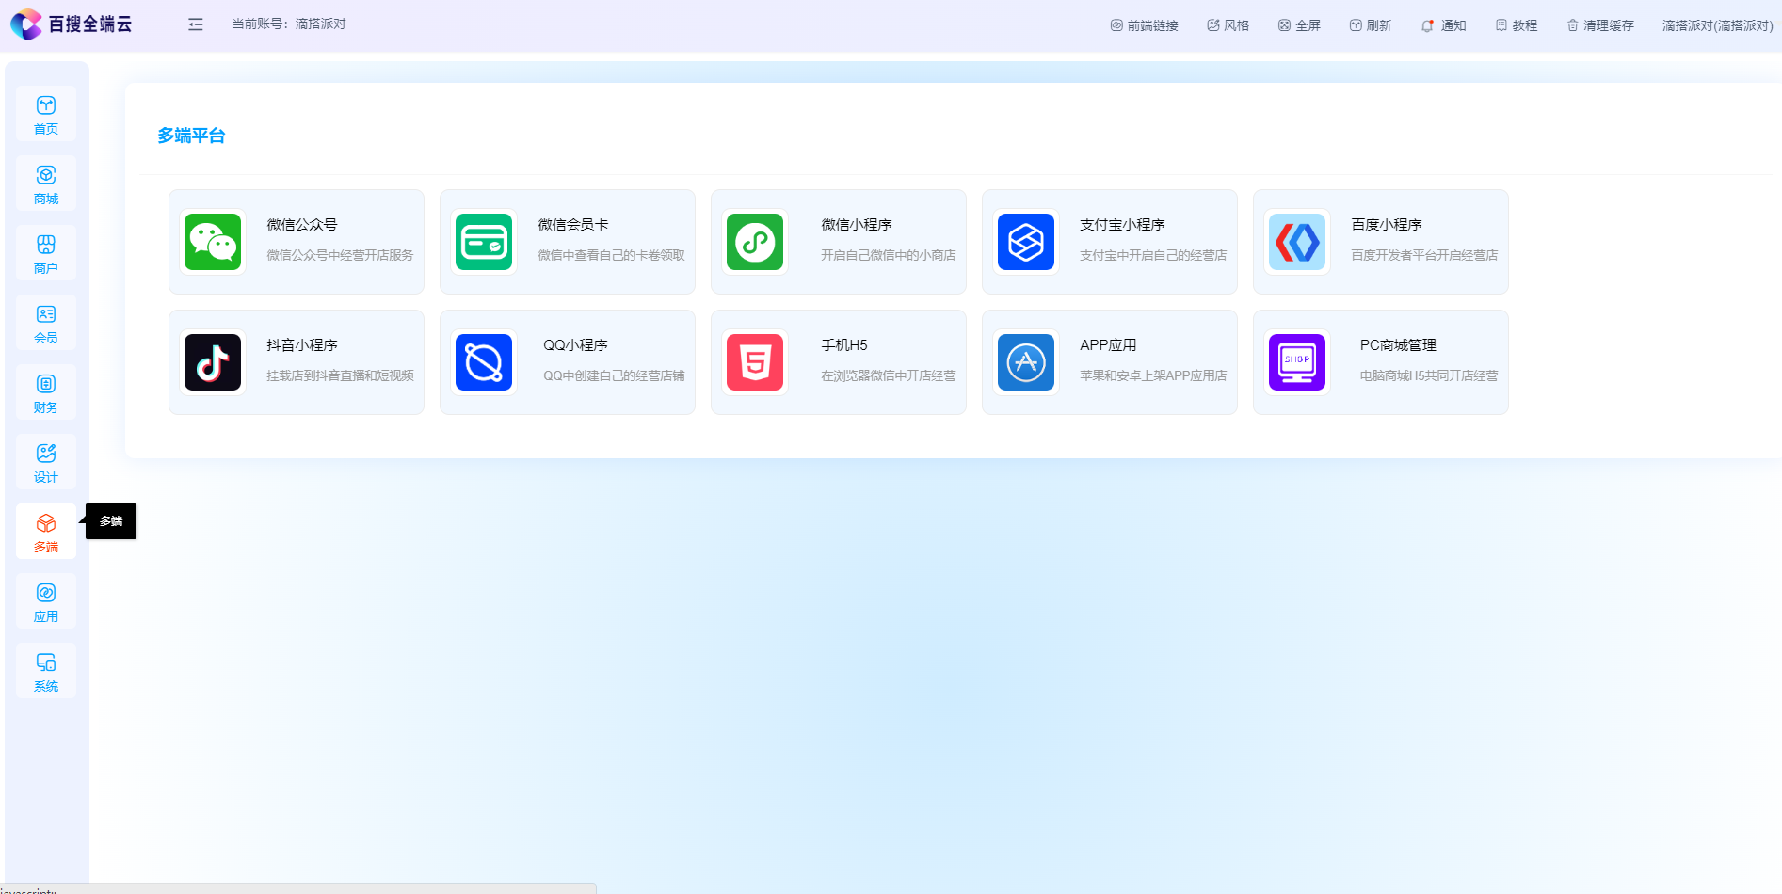Viewport: 1782px width, 894px height.
Task: Switch to the 财务 sidebar section
Action: coord(46,392)
